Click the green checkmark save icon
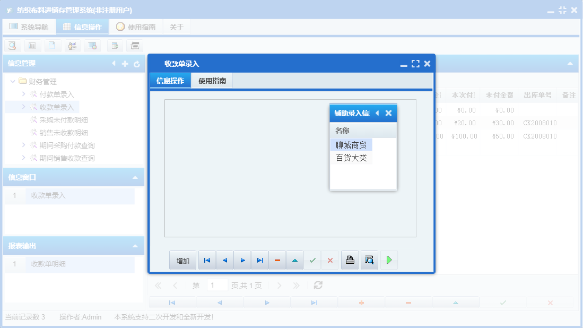The height and width of the screenshot is (328, 583). tap(312, 260)
